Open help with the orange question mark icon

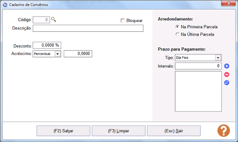[x=223, y=131]
